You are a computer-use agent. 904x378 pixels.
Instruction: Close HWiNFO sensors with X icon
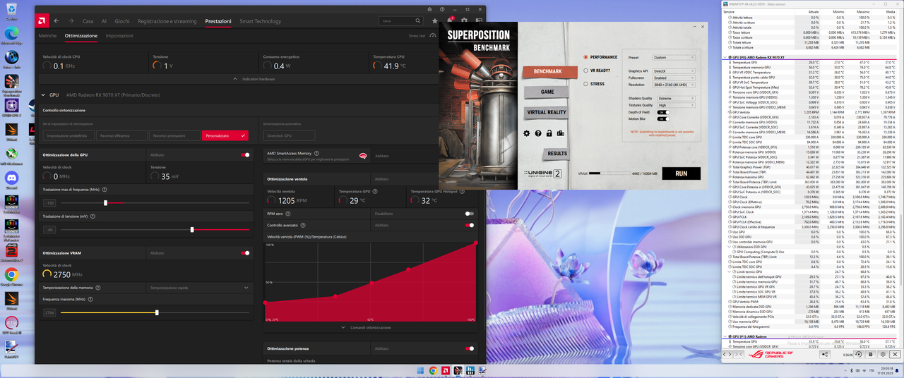pyautogui.click(x=895, y=354)
